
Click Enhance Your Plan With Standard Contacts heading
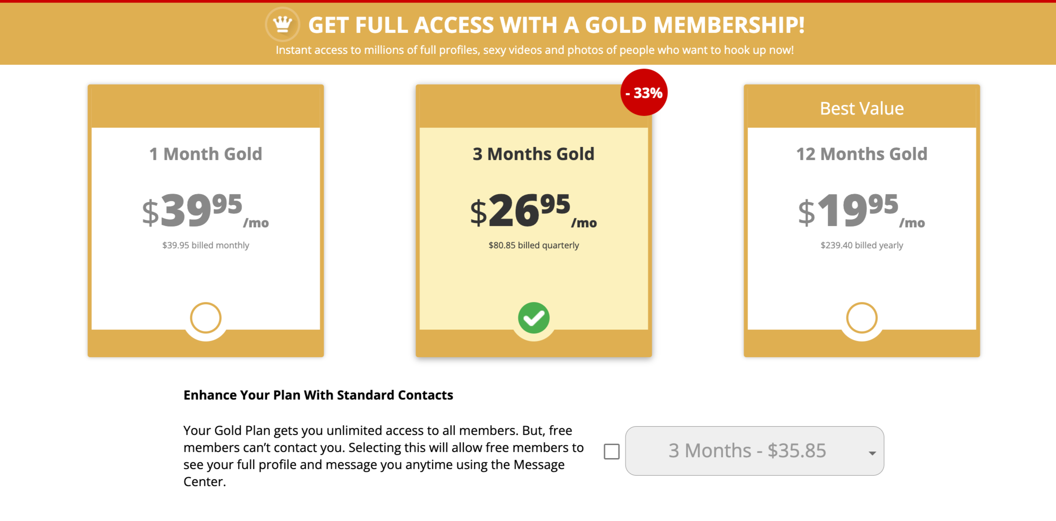tap(318, 395)
